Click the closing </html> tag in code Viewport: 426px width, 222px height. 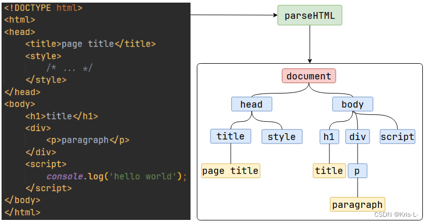coord(22,213)
